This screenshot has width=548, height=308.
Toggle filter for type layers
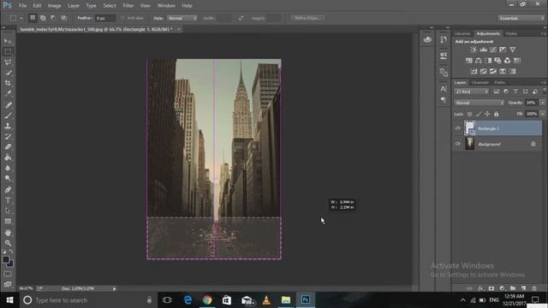coord(515,92)
